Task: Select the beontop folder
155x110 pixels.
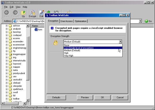Action: tap(17, 32)
